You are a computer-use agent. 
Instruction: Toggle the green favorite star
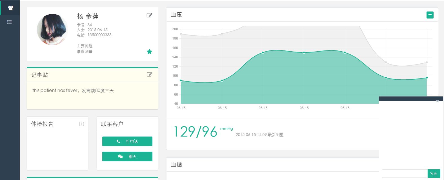[x=149, y=52]
